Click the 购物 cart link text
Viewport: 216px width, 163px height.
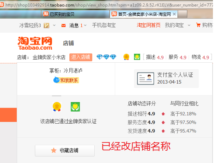click(x=207, y=25)
